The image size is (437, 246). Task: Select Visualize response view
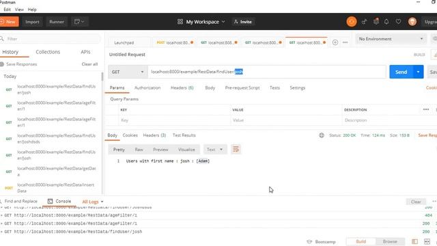[186, 150]
